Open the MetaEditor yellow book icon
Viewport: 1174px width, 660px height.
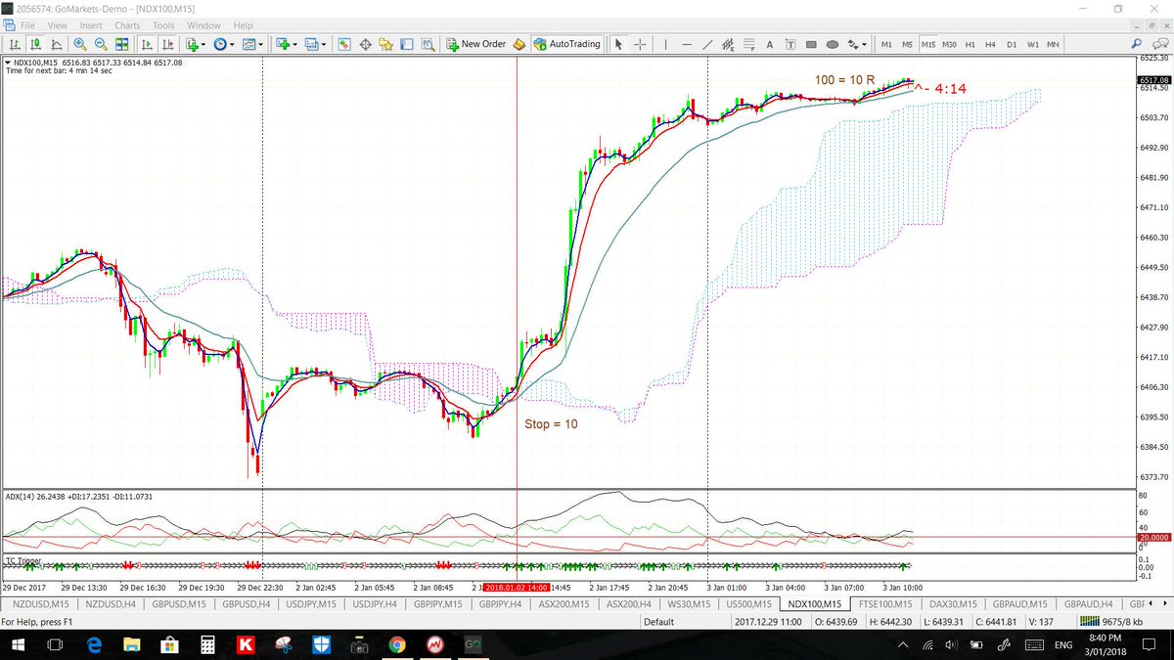(x=519, y=44)
